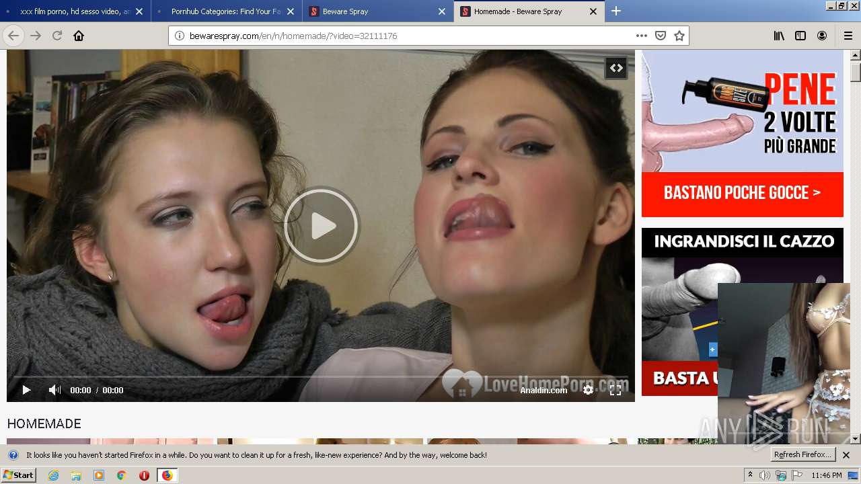Toggle the video to fullscreen
This screenshot has width=861, height=484.
[615, 390]
